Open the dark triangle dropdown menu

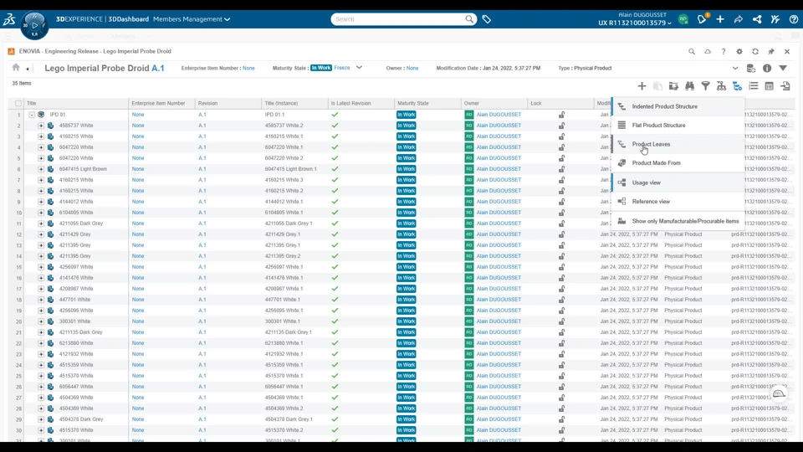(783, 68)
